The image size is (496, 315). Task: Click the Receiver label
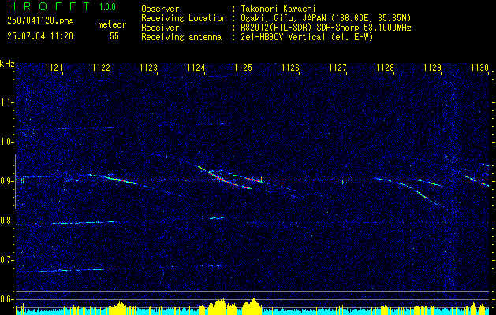tap(160, 28)
